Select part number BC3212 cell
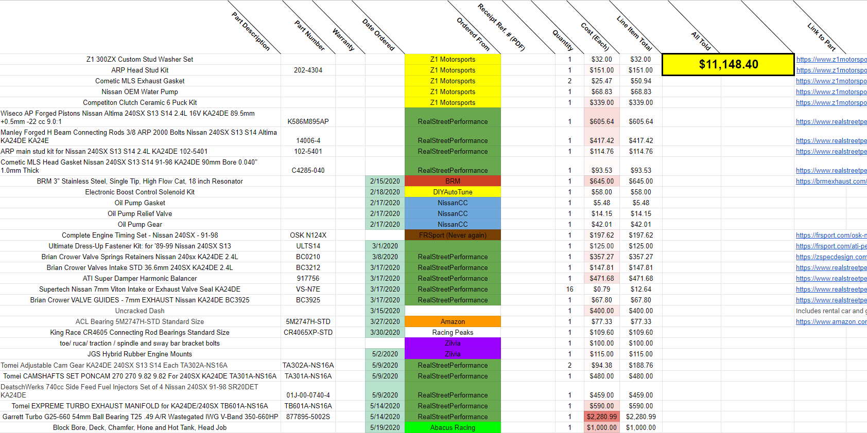Image resolution: width=867 pixels, height=433 pixels. pyautogui.click(x=308, y=268)
